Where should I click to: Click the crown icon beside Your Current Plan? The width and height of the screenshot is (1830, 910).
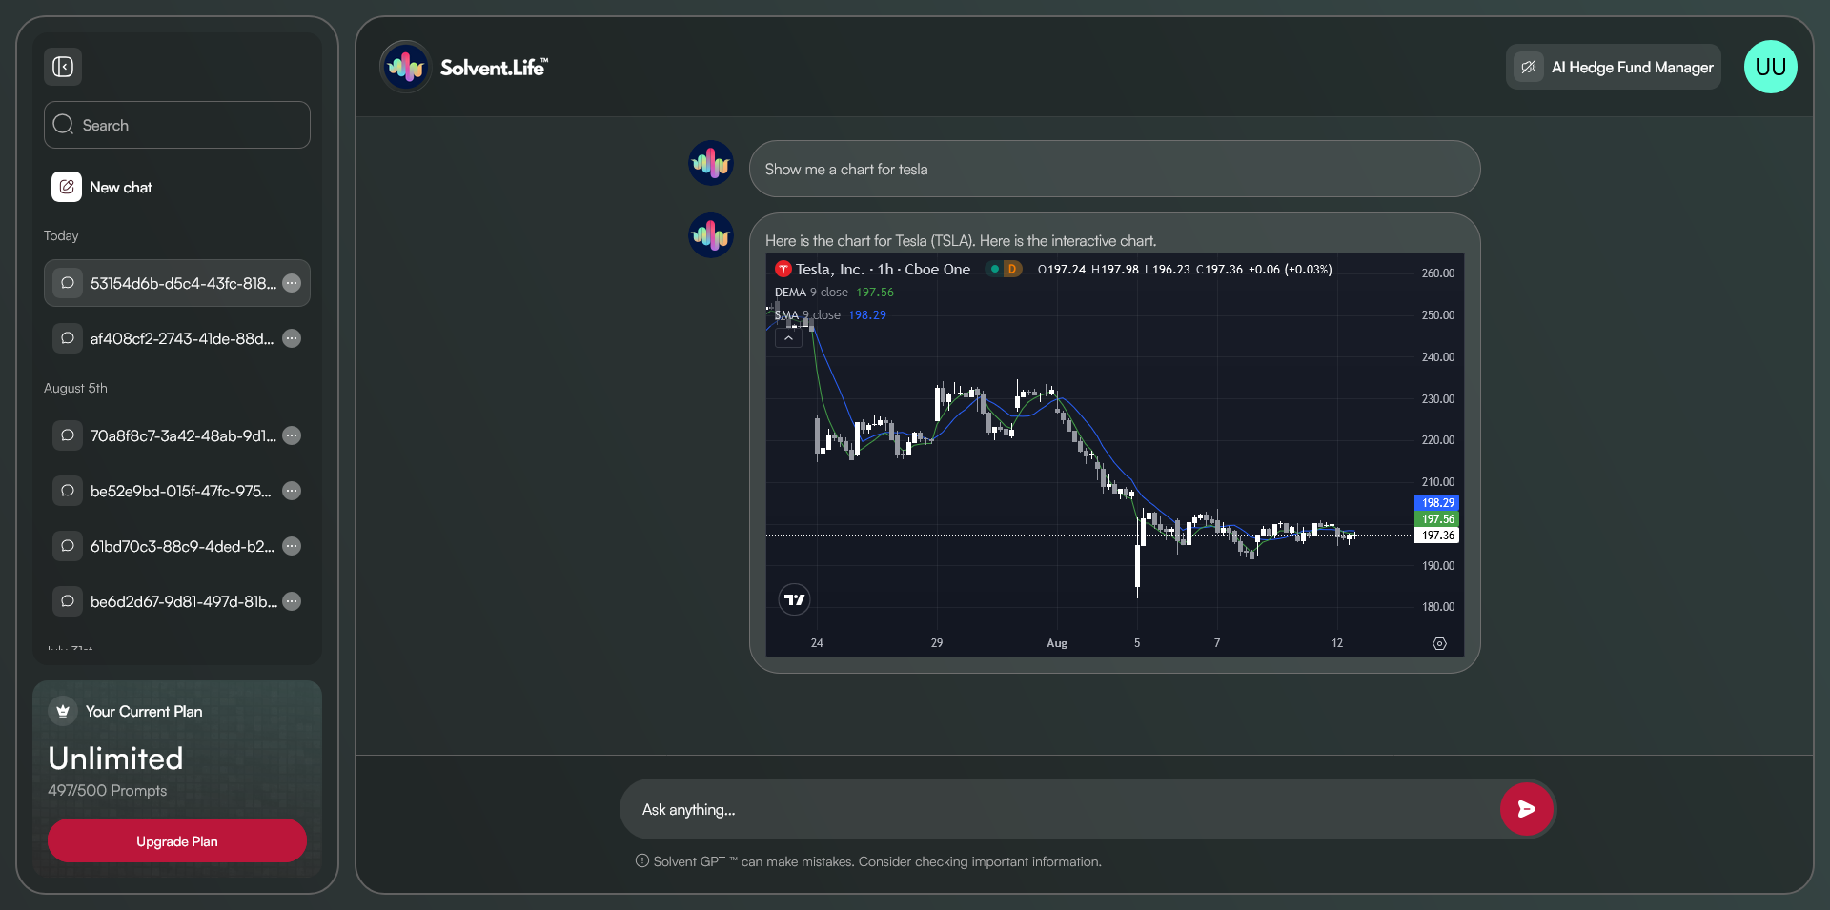tap(63, 711)
